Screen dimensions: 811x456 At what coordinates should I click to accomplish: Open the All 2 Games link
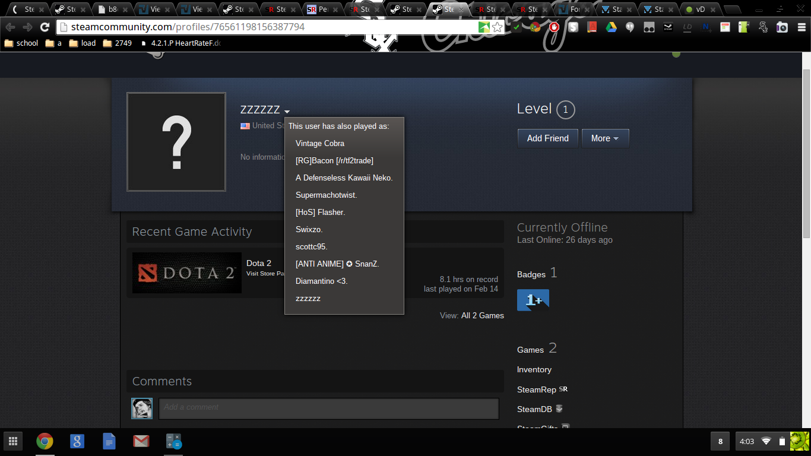tap(483, 316)
